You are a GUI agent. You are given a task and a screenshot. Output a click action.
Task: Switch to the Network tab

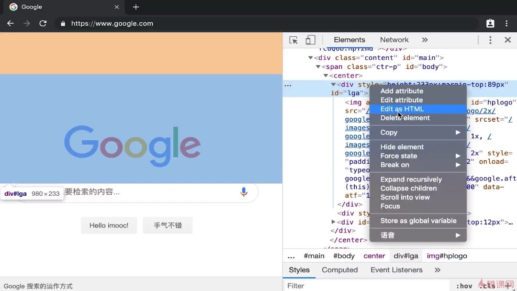(x=394, y=40)
